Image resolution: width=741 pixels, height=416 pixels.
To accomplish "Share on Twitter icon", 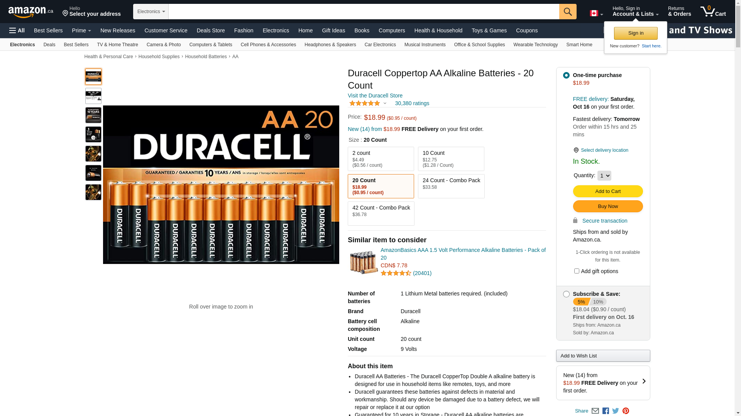I will [x=616, y=411].
